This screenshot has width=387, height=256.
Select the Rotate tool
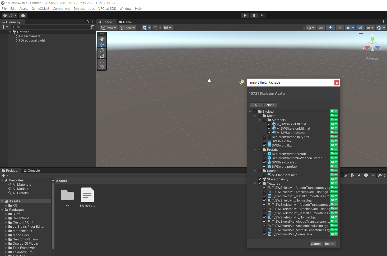point(102,50)
